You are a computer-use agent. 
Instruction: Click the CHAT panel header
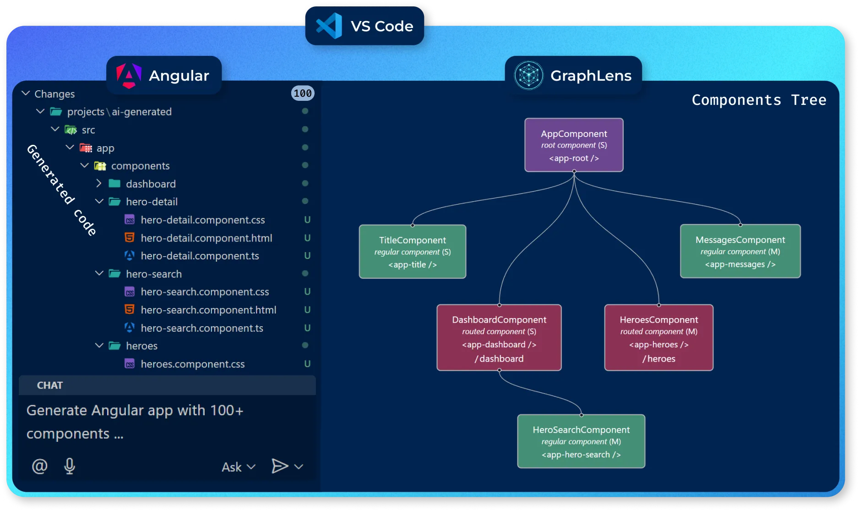[x=167, y=385]
